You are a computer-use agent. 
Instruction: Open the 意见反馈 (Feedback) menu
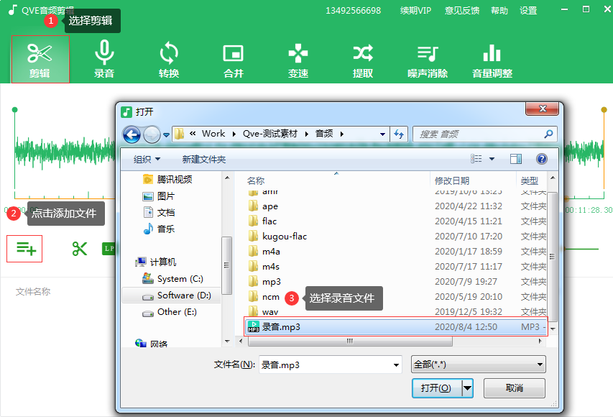[x=461, y=11]
